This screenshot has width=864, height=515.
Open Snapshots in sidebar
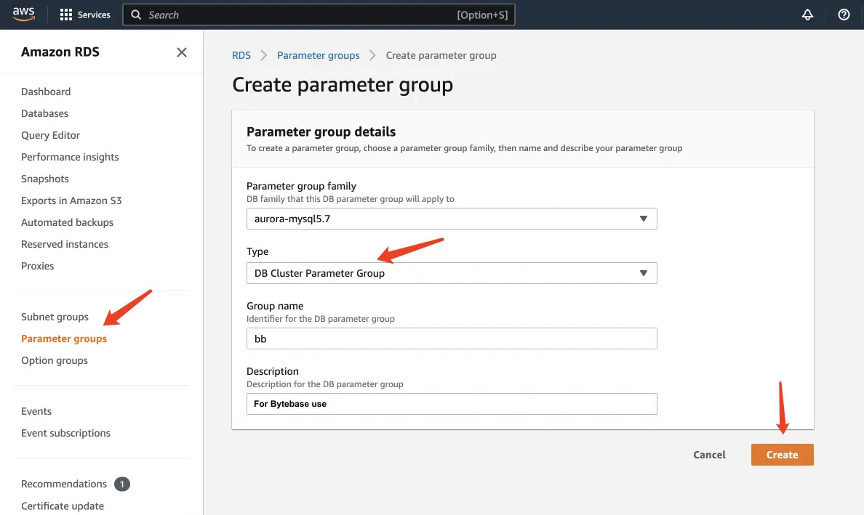tap(44, 179)
